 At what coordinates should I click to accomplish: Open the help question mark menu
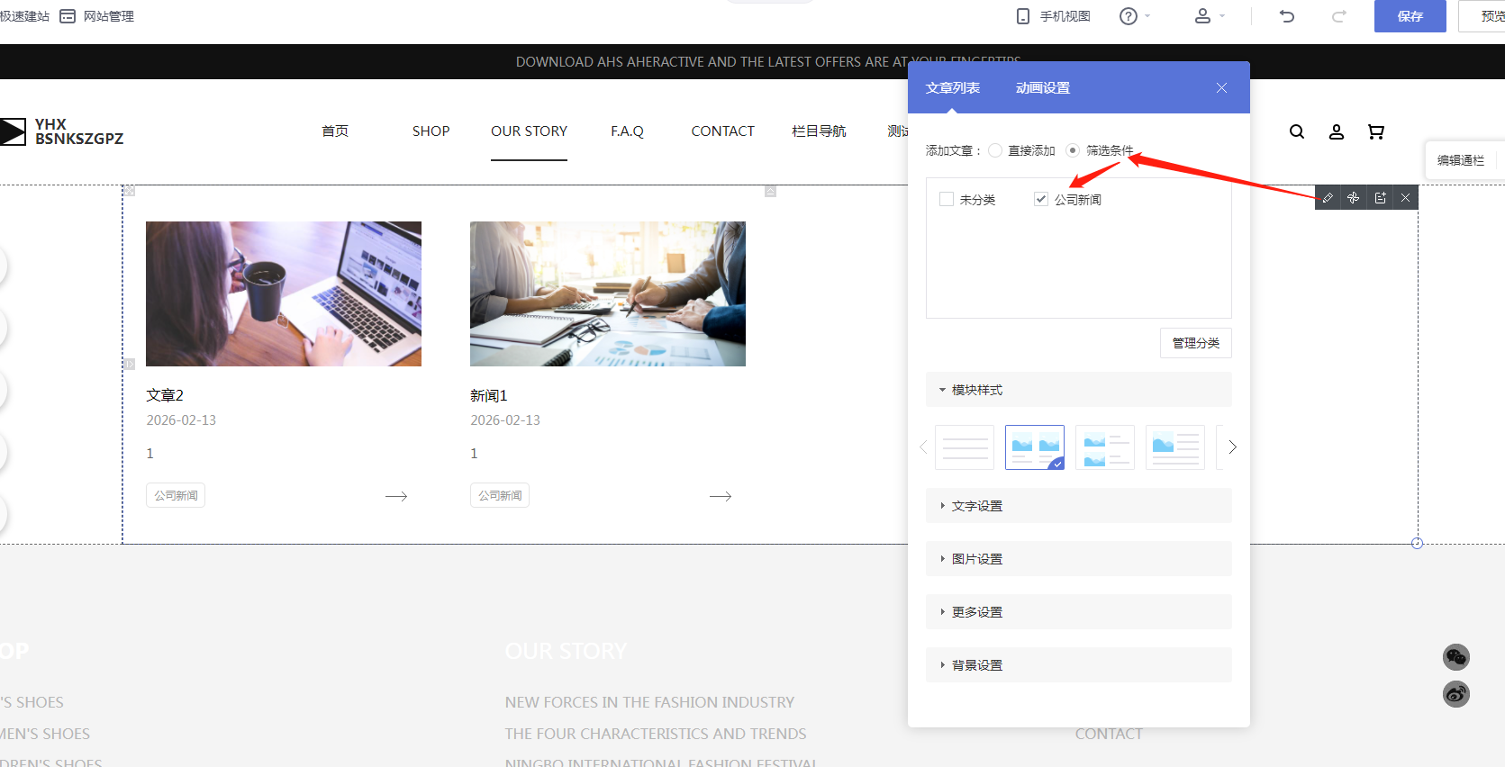pyautogui.click(x=1129, y=16)
